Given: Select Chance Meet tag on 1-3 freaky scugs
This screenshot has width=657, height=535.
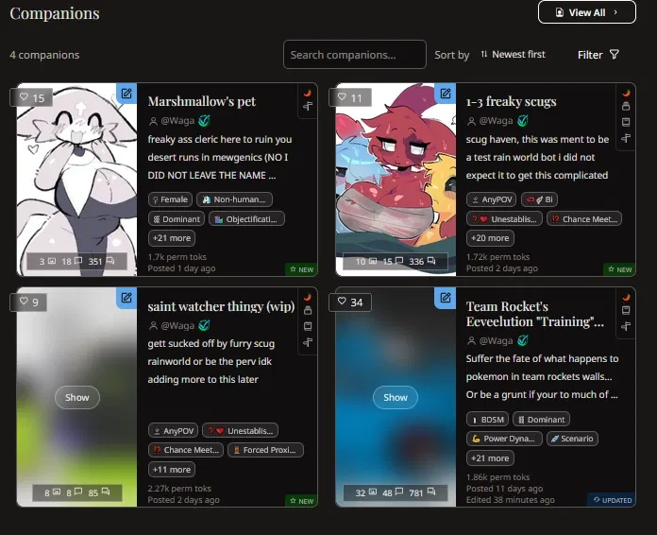Looking at the screenshot, I should click(584, 219).
